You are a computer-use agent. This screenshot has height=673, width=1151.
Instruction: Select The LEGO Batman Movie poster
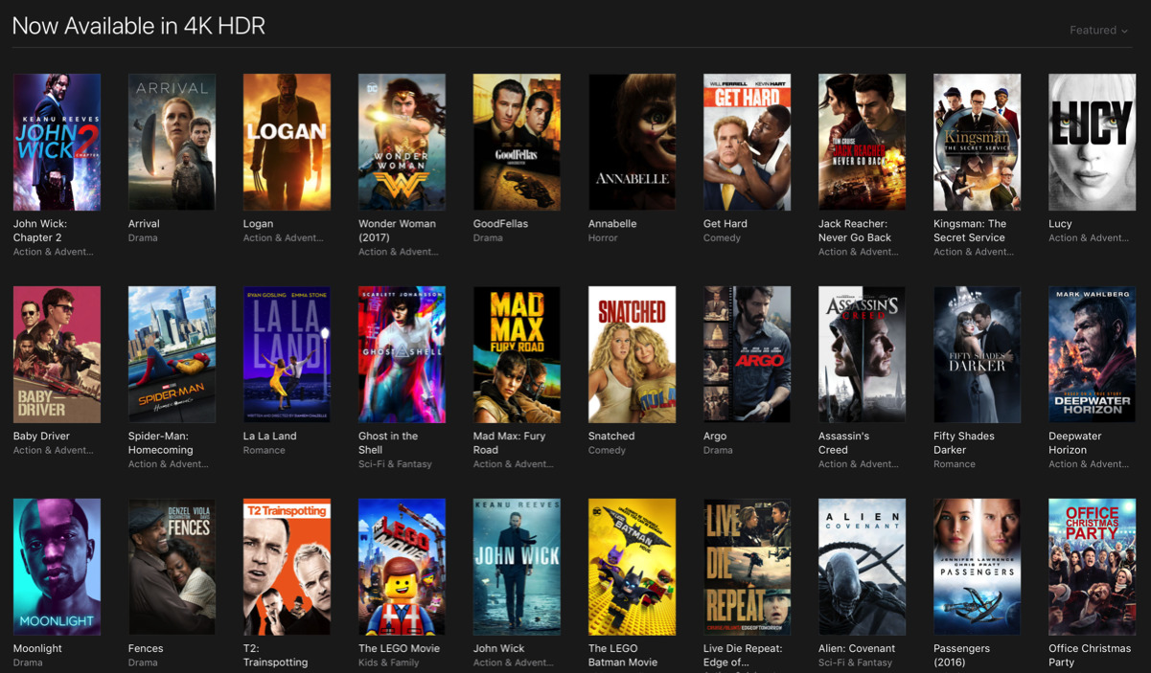click(x=632, y=567)
